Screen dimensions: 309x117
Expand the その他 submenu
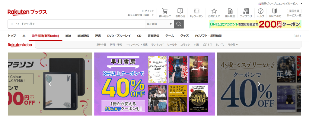point(233,45)
